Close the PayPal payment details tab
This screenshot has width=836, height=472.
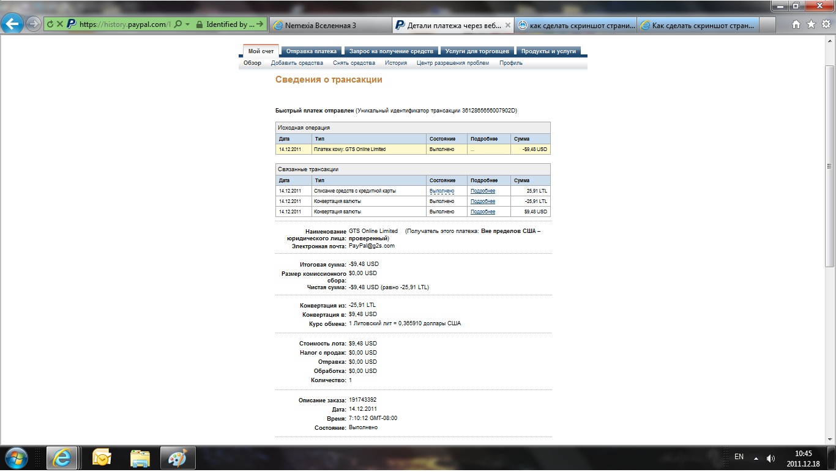[507, 25]
